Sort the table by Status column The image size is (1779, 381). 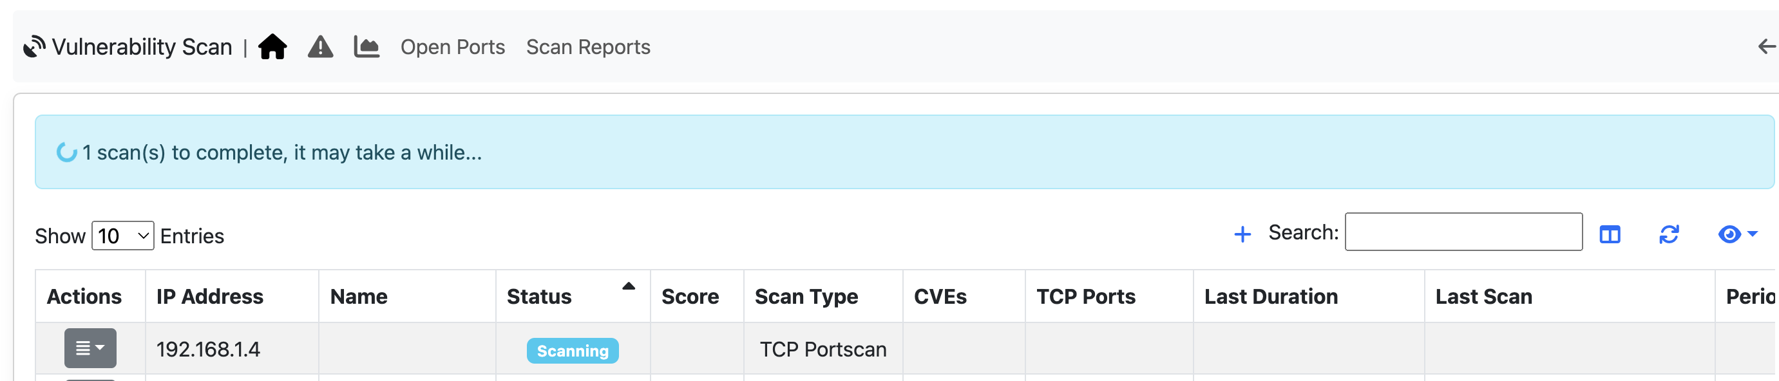[x=538, y=296]
